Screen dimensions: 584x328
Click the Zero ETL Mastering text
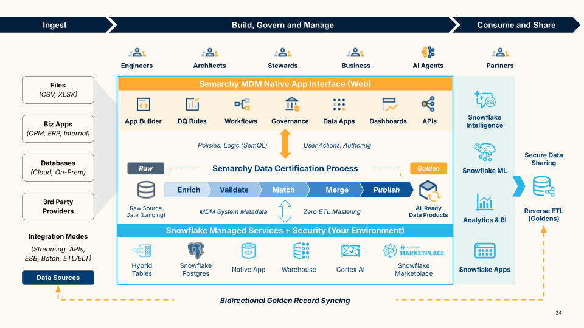point(332,211)
